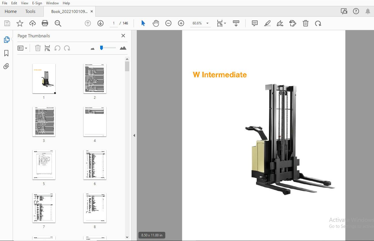Screen dimensions: 374x241
Task: Close the Page Thumbnails panel
Action: point(123,36)
